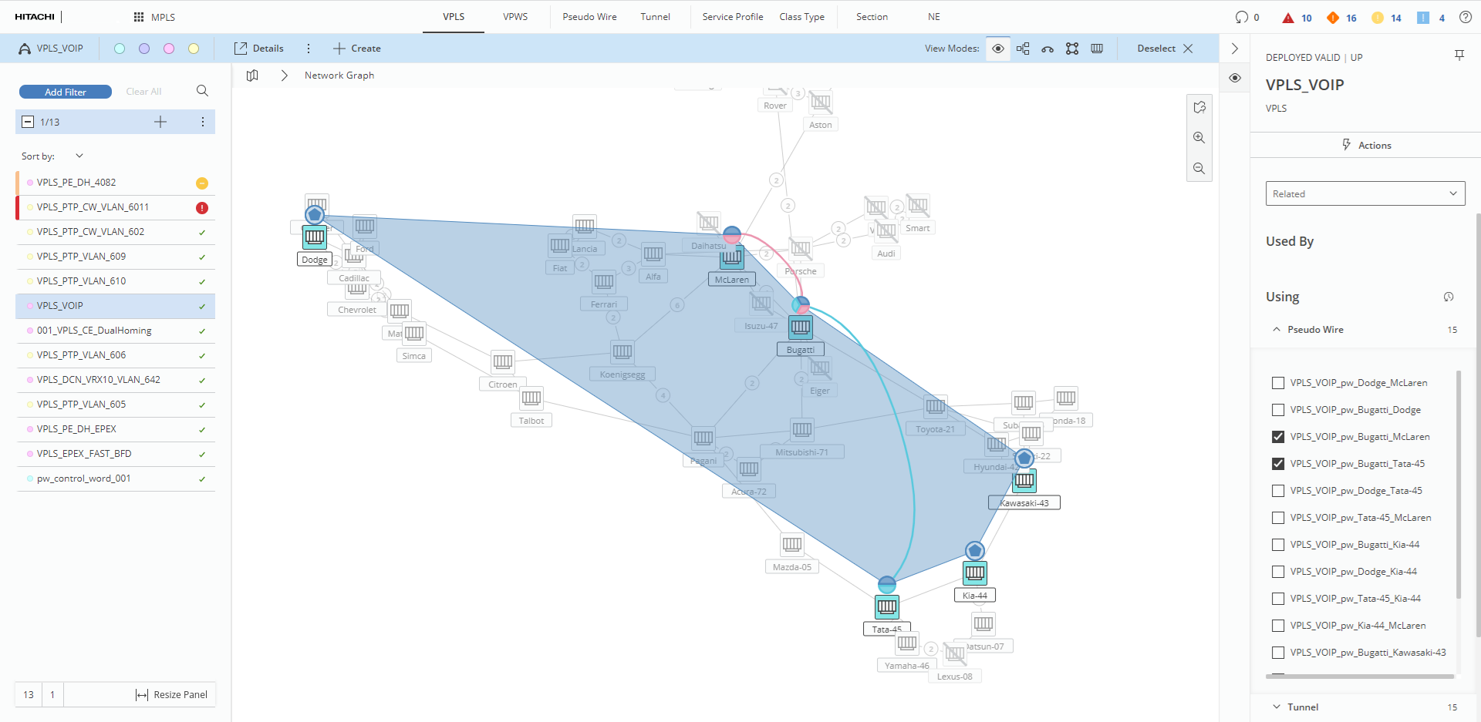Screen dimensions: 1481x722
Task: Open the MPLS app grid launcher
Action: pos(139,17)
